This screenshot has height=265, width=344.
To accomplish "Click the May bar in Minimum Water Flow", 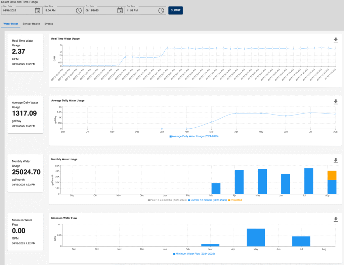I will pyautogui.click(x=256, y=237).
